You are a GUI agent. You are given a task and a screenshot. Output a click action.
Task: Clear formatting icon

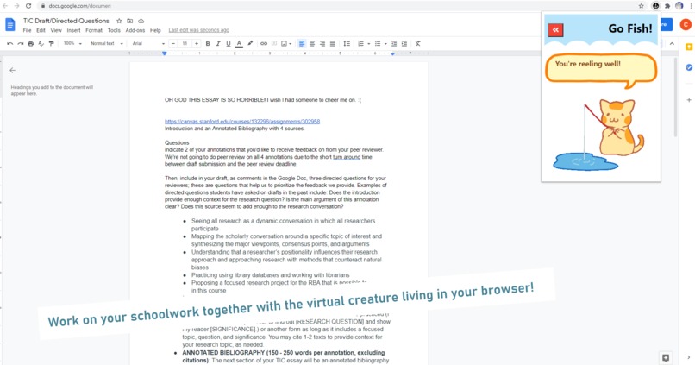[418, 43]
